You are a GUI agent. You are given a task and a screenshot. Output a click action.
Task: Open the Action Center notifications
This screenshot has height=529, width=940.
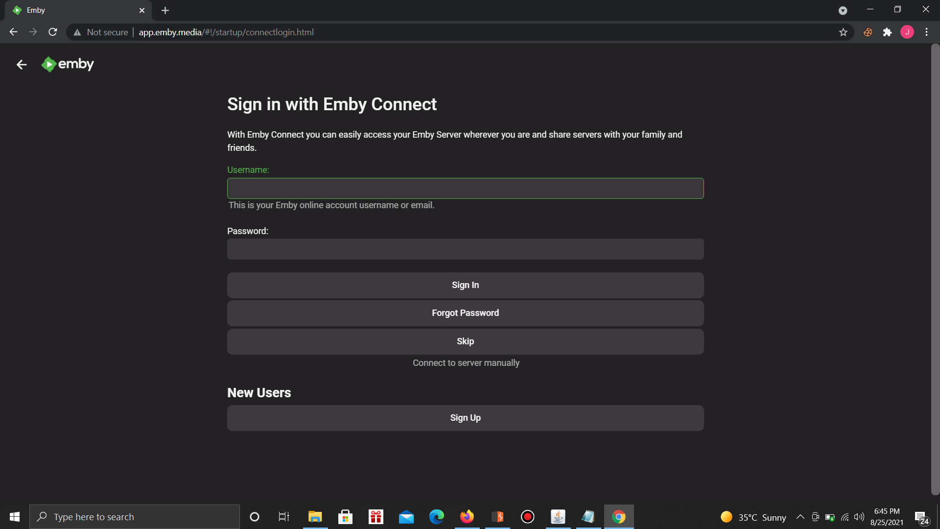point(922,517)
